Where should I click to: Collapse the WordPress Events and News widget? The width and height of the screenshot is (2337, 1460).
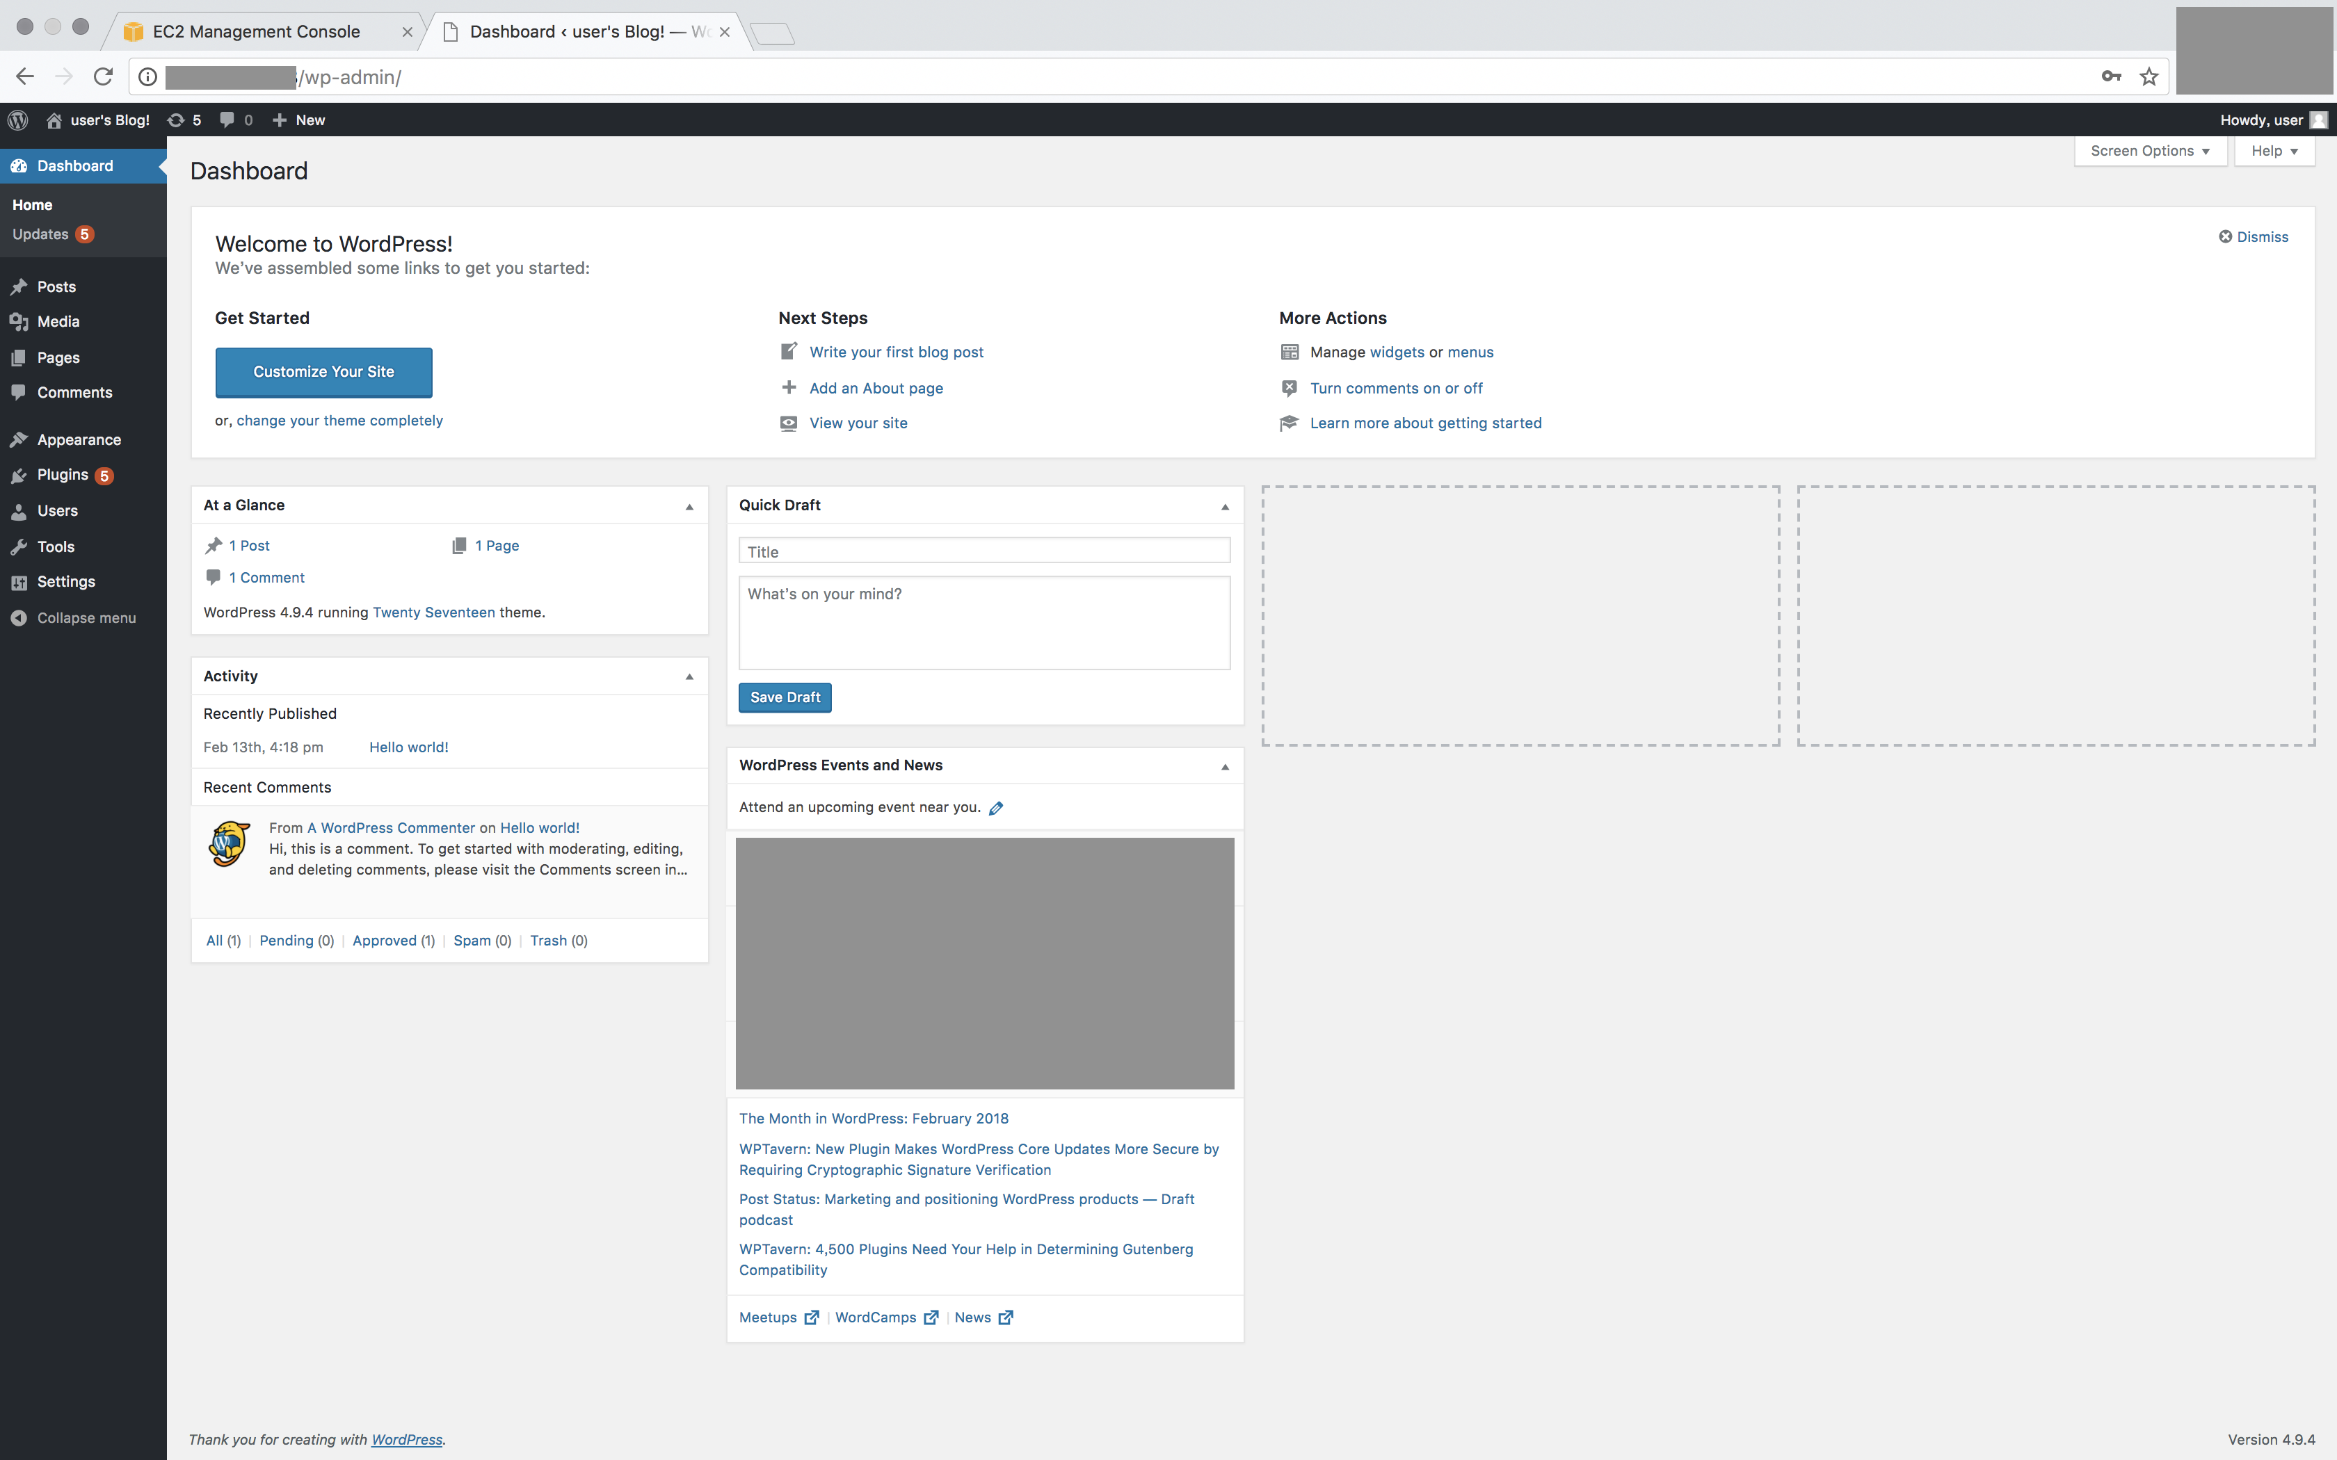tap(1226, 767)
